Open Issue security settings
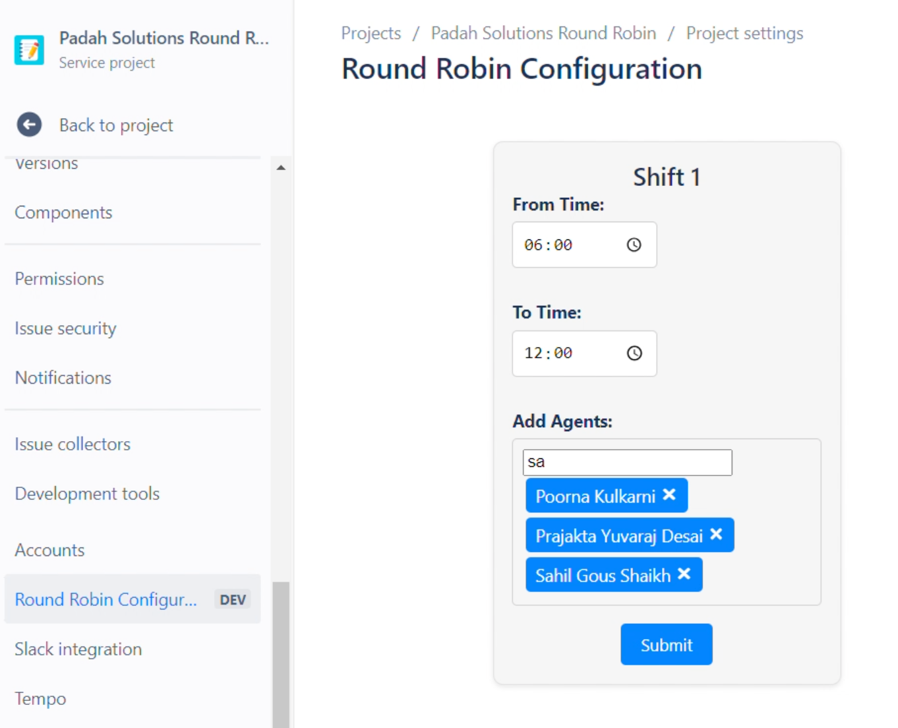 coord(65,328)
